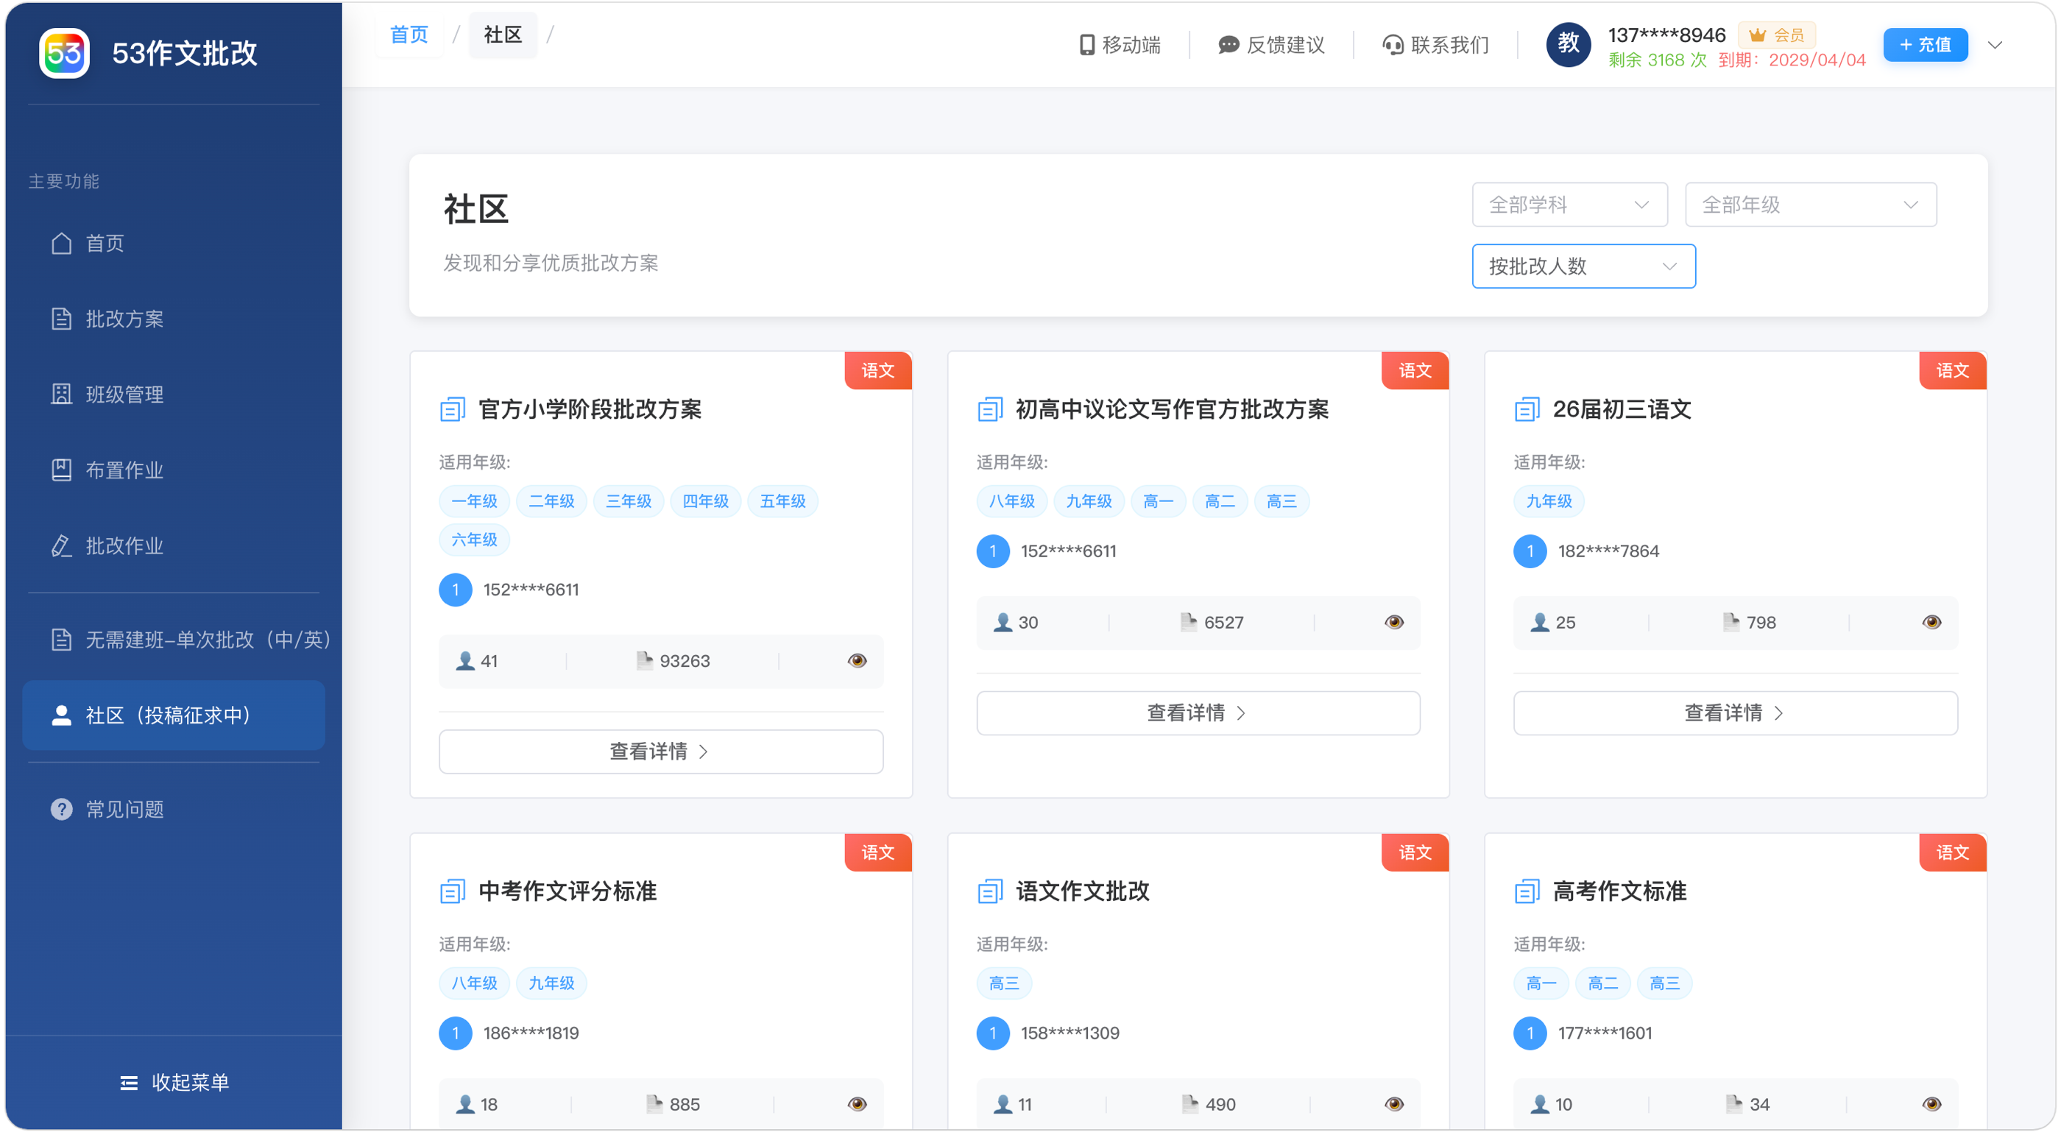
Task: Open 布置作业 in the sidebar menu
Action: tap(174, 470)
